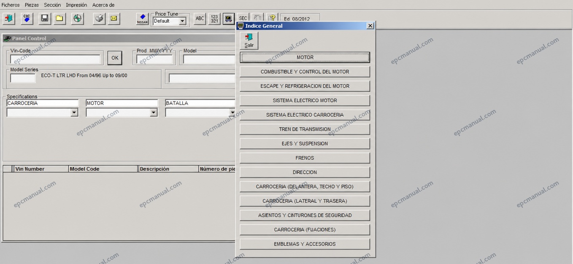This screenshot has height=264, width=573.
Task: Click the ABC toolbar button
Action: (200, 19)
